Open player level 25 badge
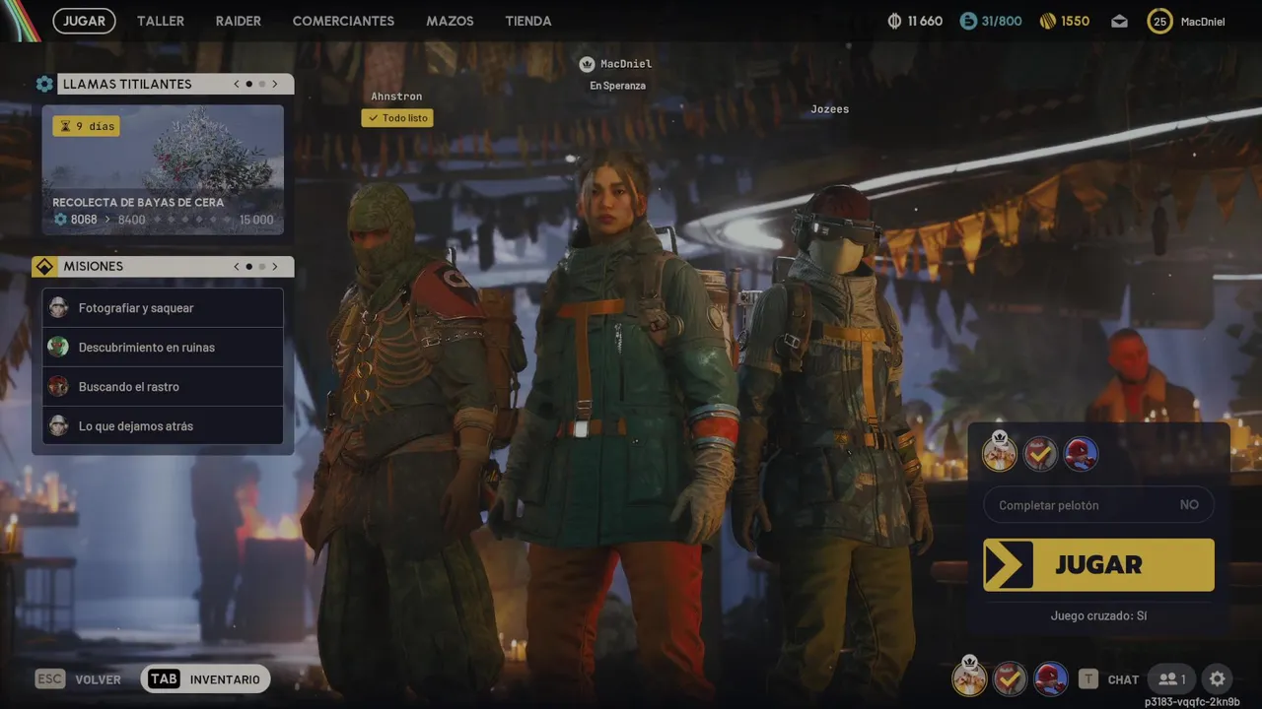Viewport: 1262px width, 709px height. click(1159, 21)
